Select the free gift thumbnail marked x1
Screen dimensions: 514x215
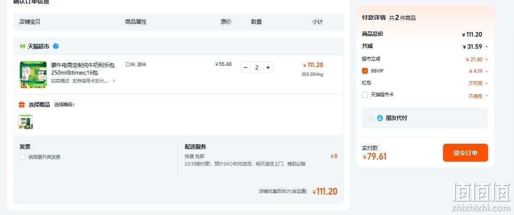point(25,122)
